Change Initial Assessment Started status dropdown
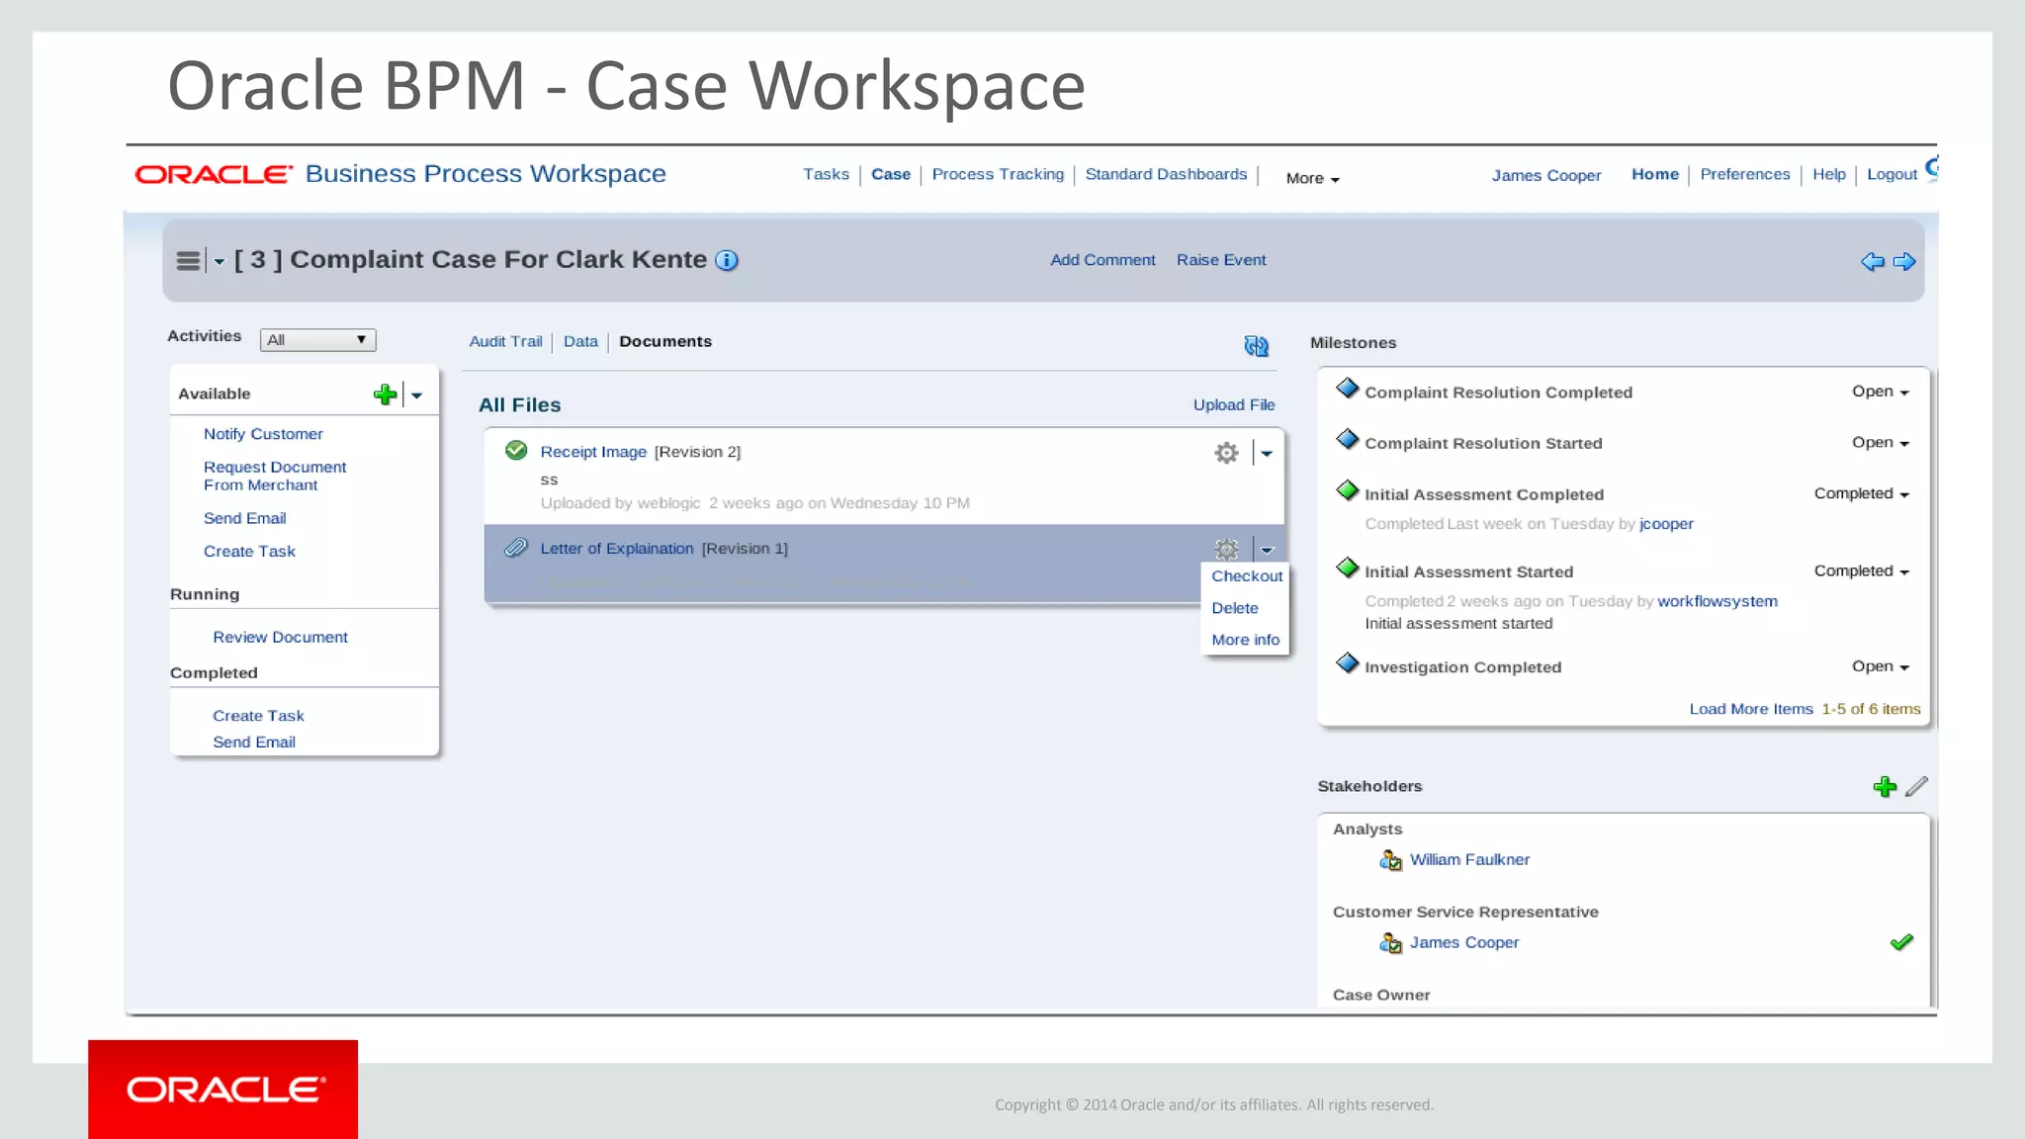Image resolution: width=2025 pixels, height=1139 pixels. [1861, 571]
